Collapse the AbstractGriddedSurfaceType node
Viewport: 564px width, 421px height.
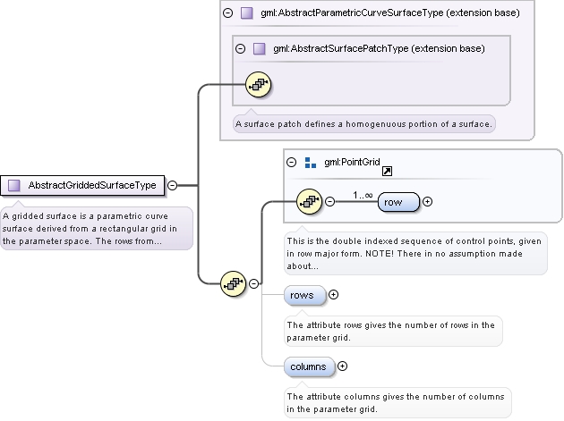click(173, 185)
